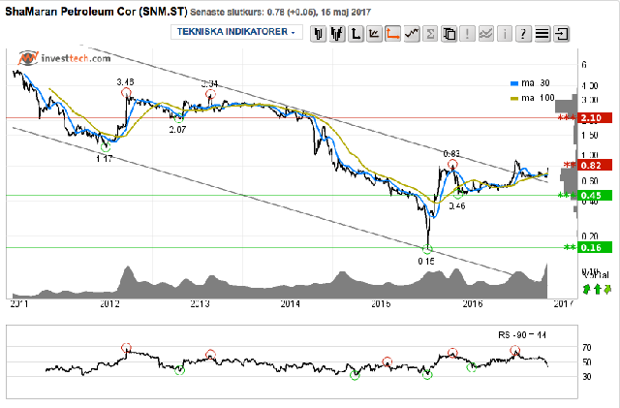Click the ma 100 olive legend swatch
620x408 pixels.
coord(514,98)
